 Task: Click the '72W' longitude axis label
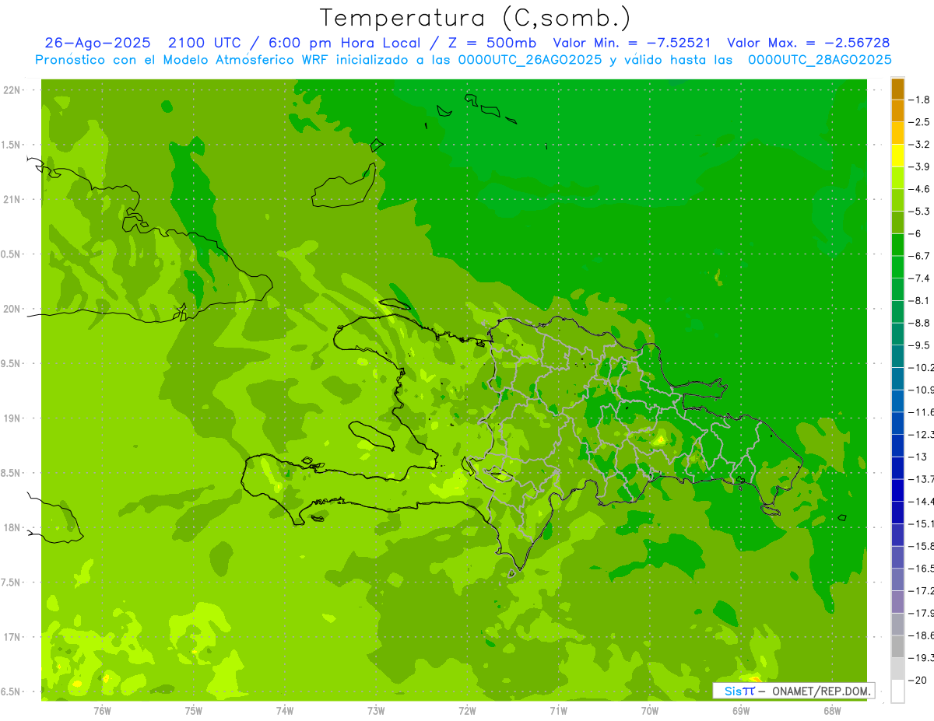pyautogui.click(x=467, y=711)
